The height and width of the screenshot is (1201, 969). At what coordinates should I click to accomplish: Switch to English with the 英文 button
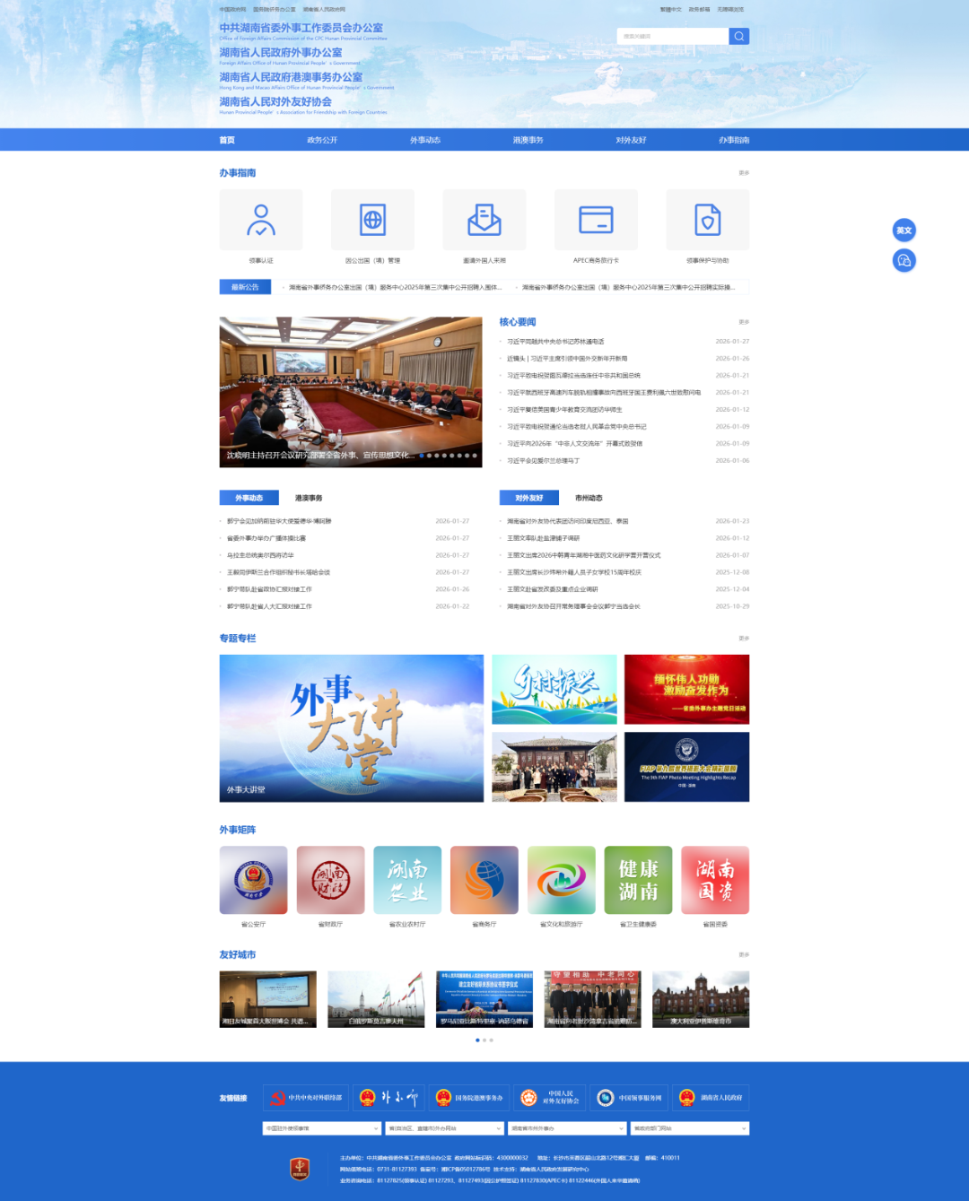[904, 231]
